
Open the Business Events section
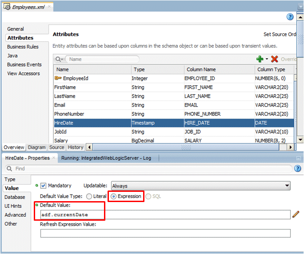pyautogui.click(x=24, y=64)
